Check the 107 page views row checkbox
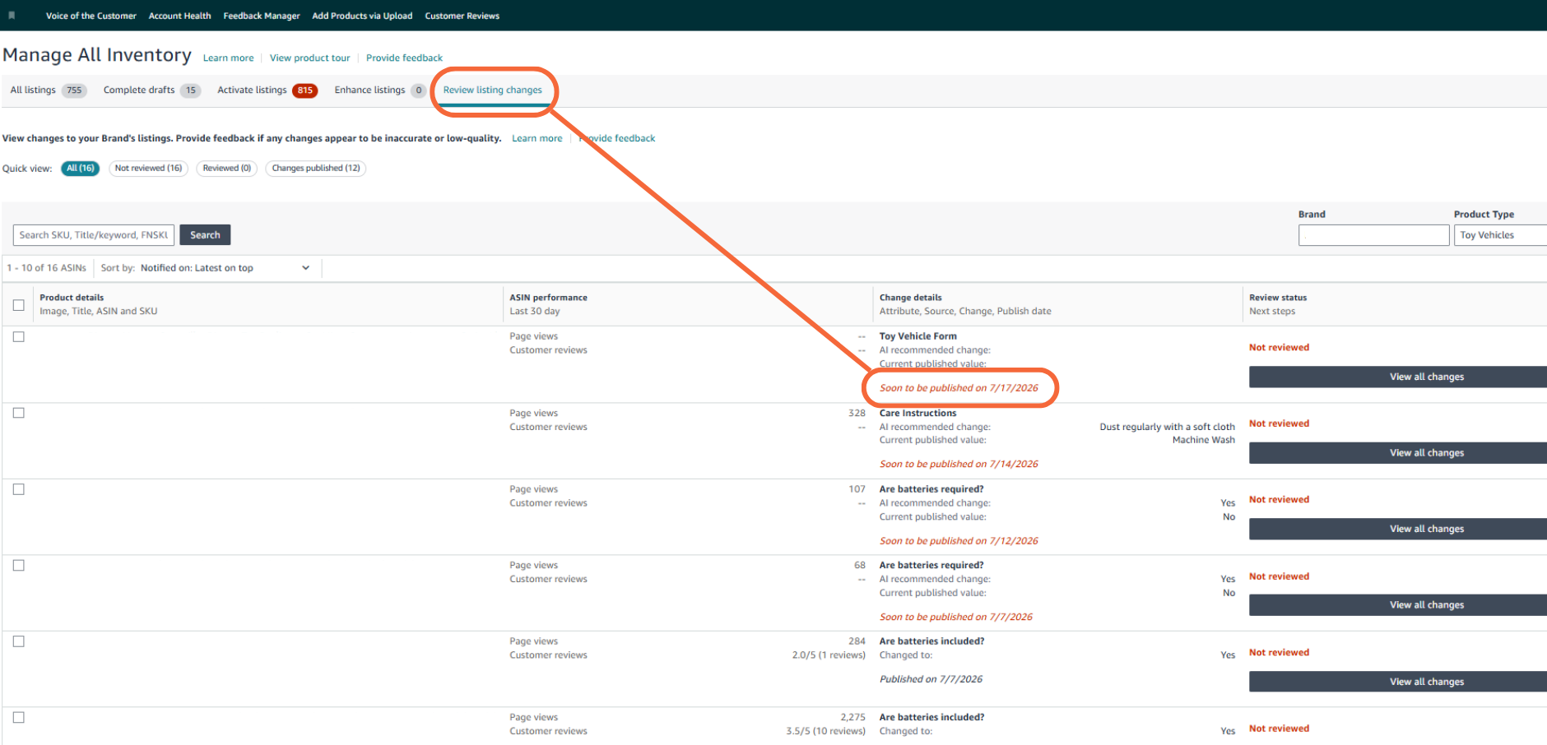 click(x=19, y=489)
